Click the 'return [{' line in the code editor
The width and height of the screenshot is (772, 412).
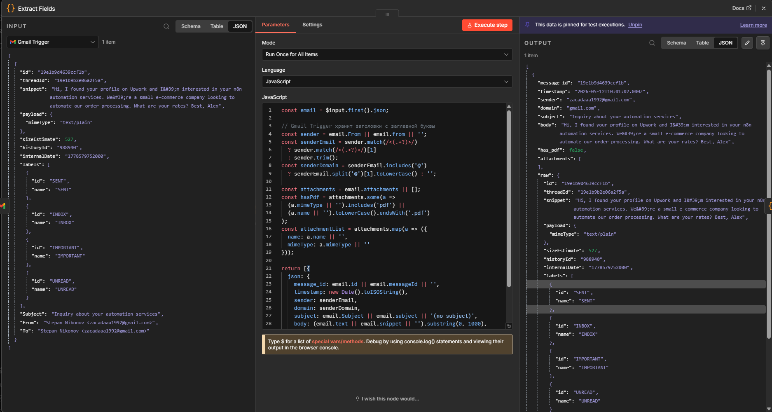pyautogui.click(x=295, y=269)
